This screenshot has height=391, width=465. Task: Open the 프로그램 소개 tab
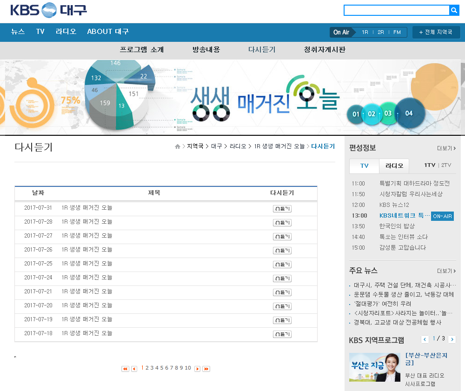tap(142, 49)
